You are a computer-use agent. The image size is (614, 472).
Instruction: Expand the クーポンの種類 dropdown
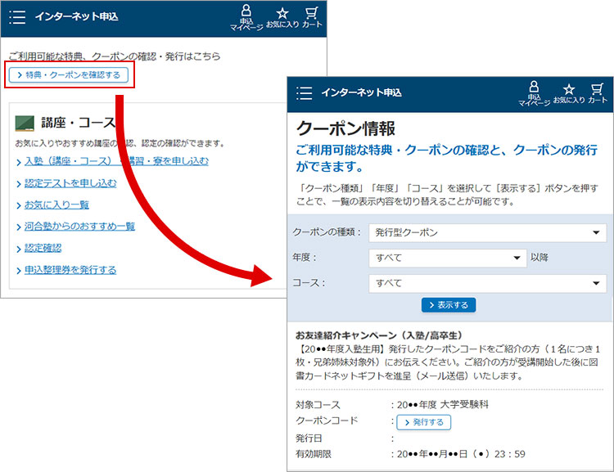pos(488,233)
